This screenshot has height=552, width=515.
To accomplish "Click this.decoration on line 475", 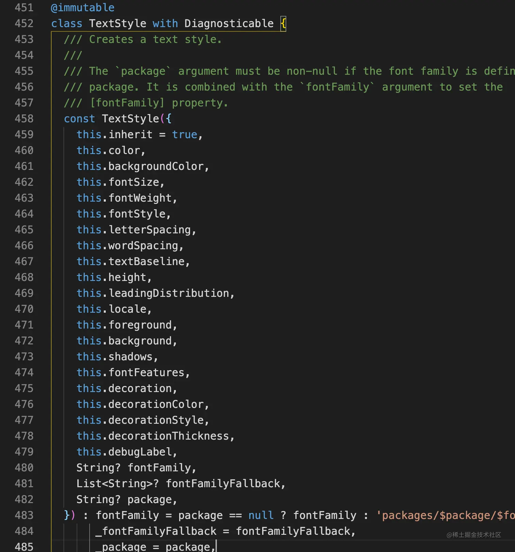I will coord(124,388).
